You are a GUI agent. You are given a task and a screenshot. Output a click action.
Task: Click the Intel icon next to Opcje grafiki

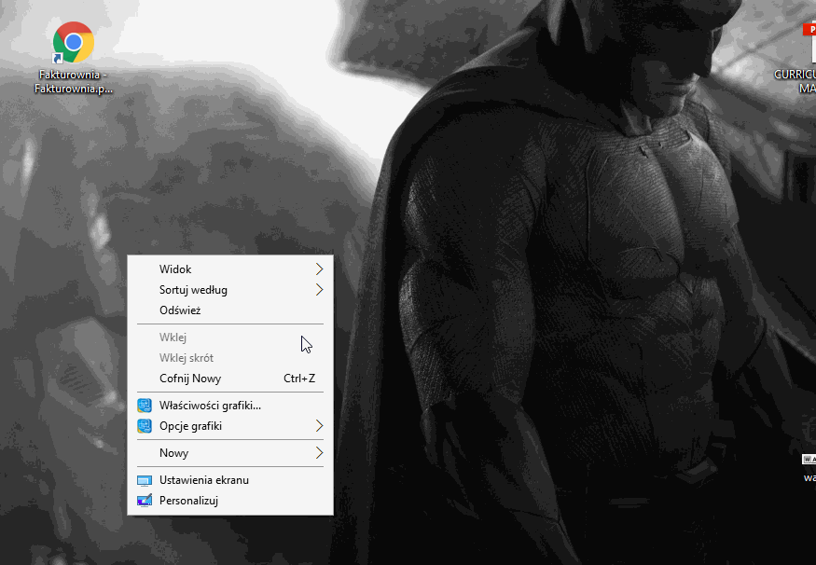[145, 425]
